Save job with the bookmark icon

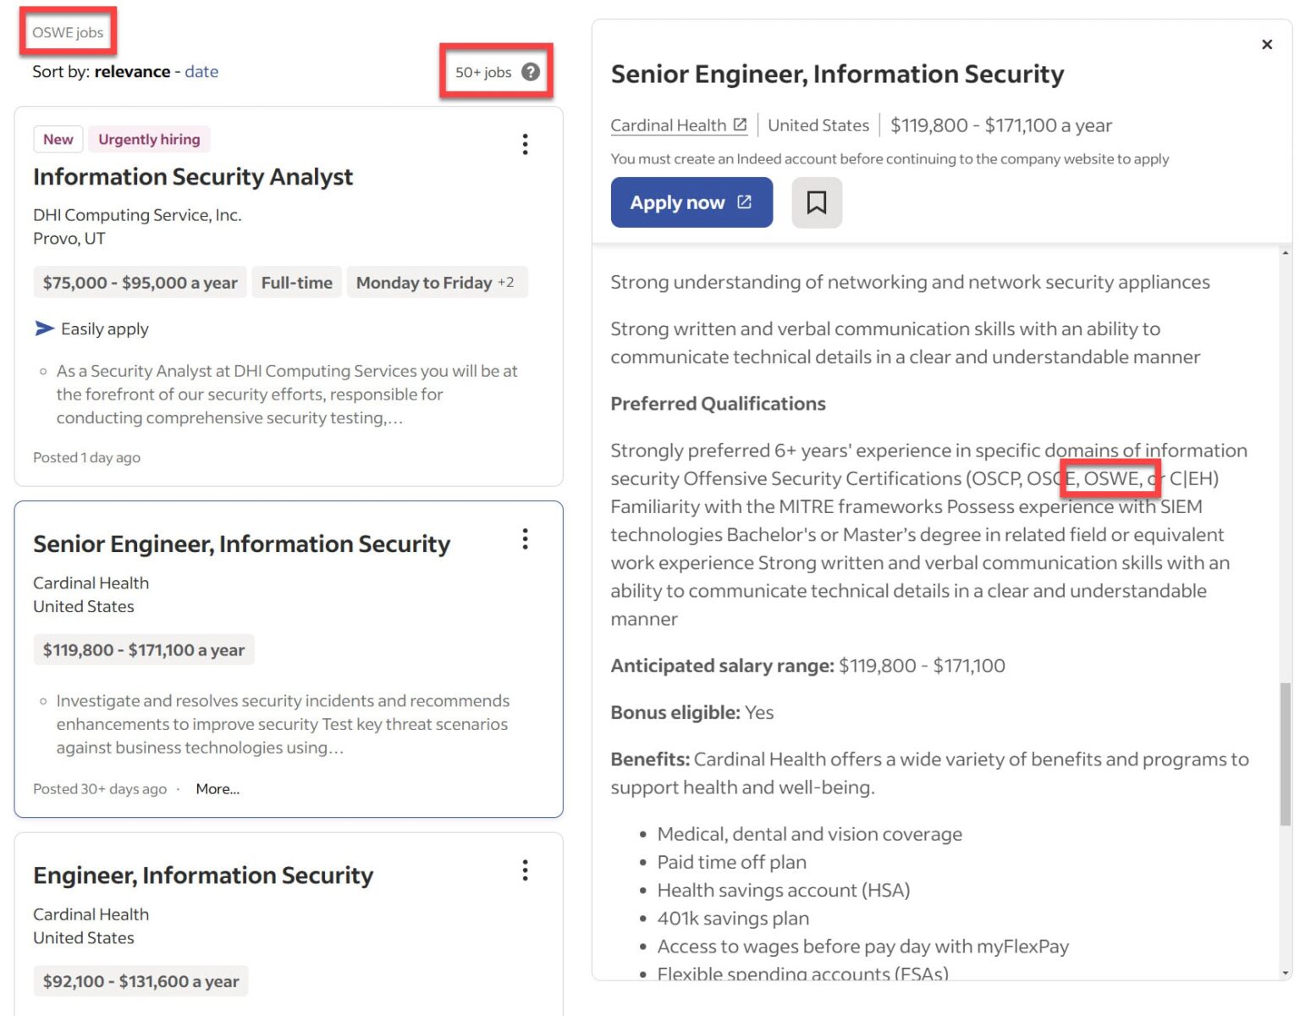click(817, 202)
